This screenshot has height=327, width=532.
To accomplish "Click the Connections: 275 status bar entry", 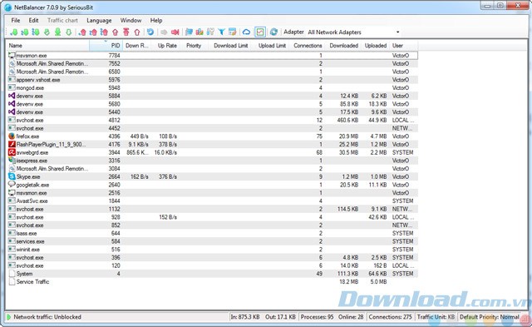I will click(390, 317).
